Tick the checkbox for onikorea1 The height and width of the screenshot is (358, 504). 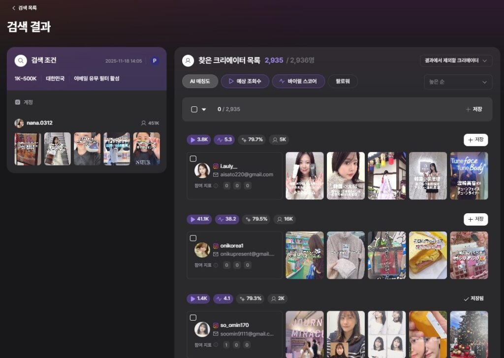coord(193,238)
